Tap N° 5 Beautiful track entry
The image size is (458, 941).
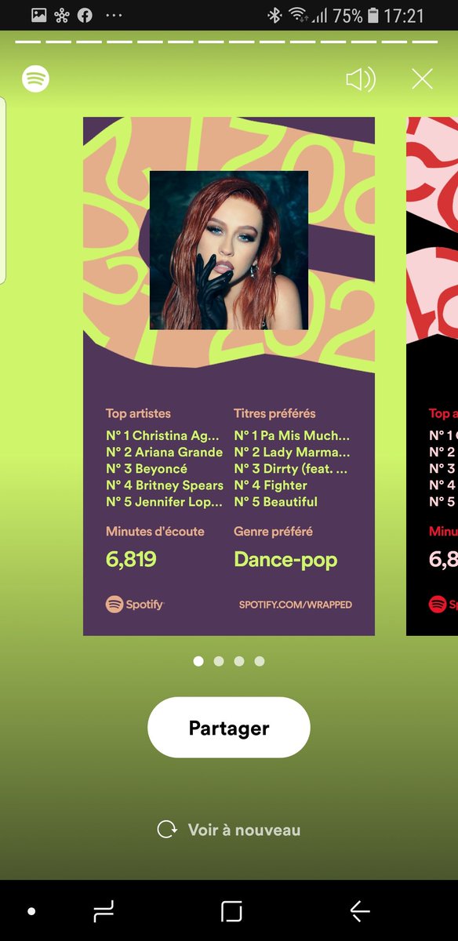click(276, 502)
